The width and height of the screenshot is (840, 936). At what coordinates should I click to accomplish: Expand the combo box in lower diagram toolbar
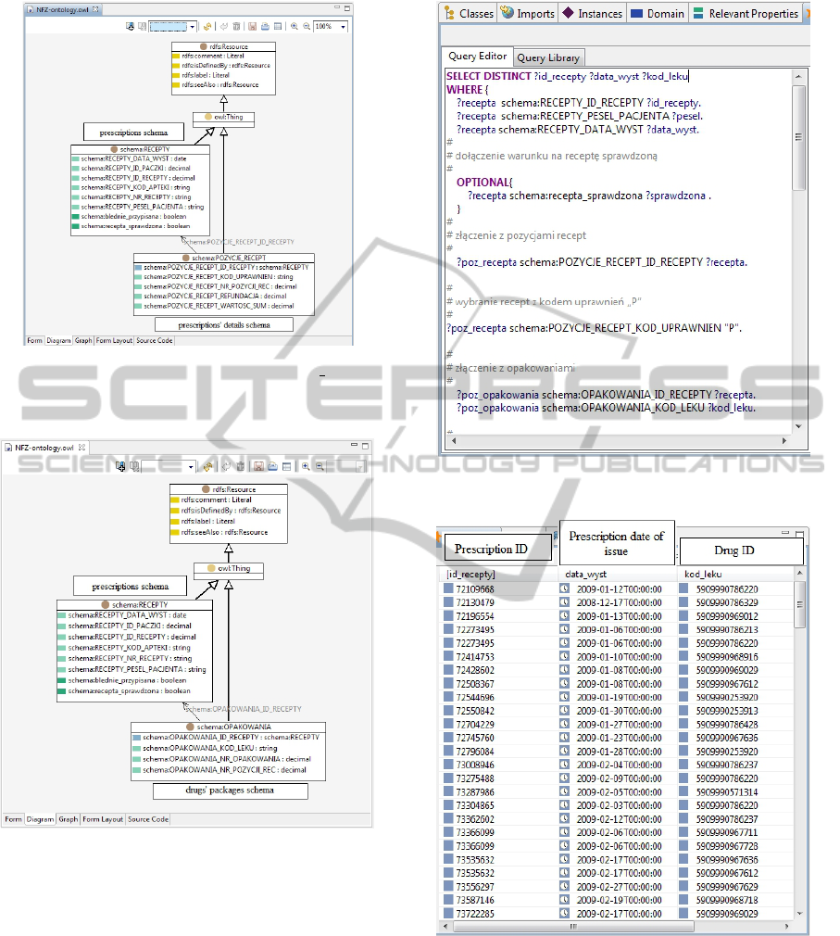point(191,466)
